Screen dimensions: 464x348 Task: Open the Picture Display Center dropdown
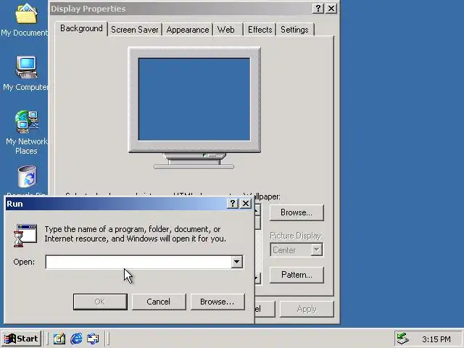click(x=297, y=249)
